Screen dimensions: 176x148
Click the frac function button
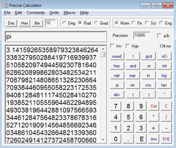click(x=117, y=66)
